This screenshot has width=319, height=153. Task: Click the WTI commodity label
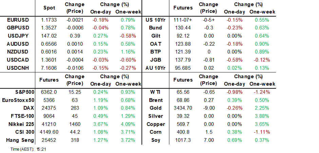(156, 92)
